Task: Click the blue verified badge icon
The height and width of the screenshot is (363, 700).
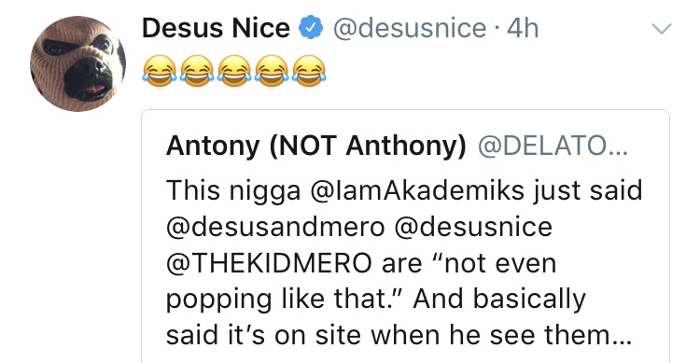Action: [311, 28]
